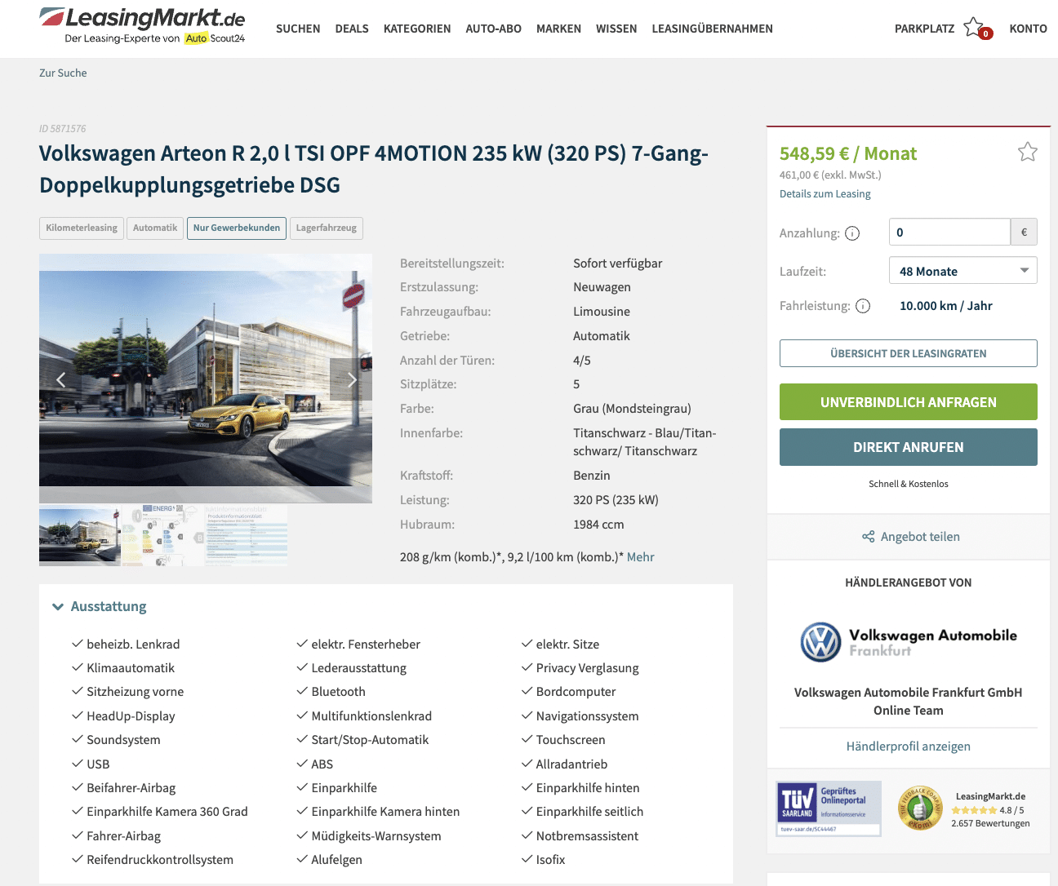Open the main Arteon car photo
The height and width of the screenshot is (886, 1058).
pyautogui.click(x=206, y=379)
